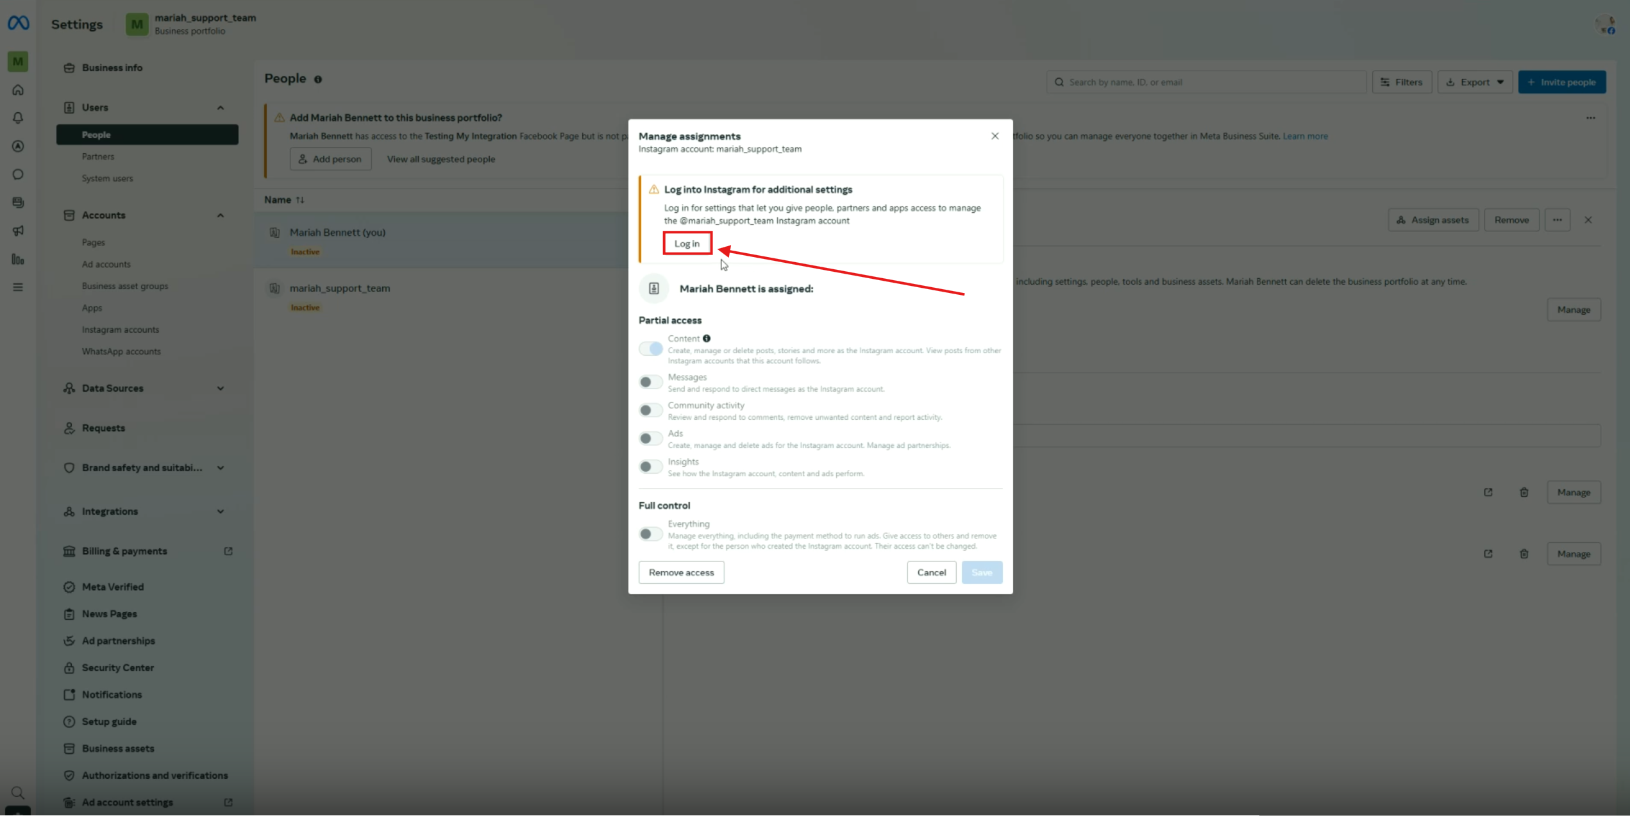Open Security Center in the sidebar

click(118, 668)
